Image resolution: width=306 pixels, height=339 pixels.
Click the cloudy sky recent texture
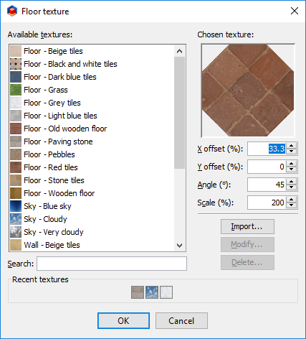pos(152,292)
